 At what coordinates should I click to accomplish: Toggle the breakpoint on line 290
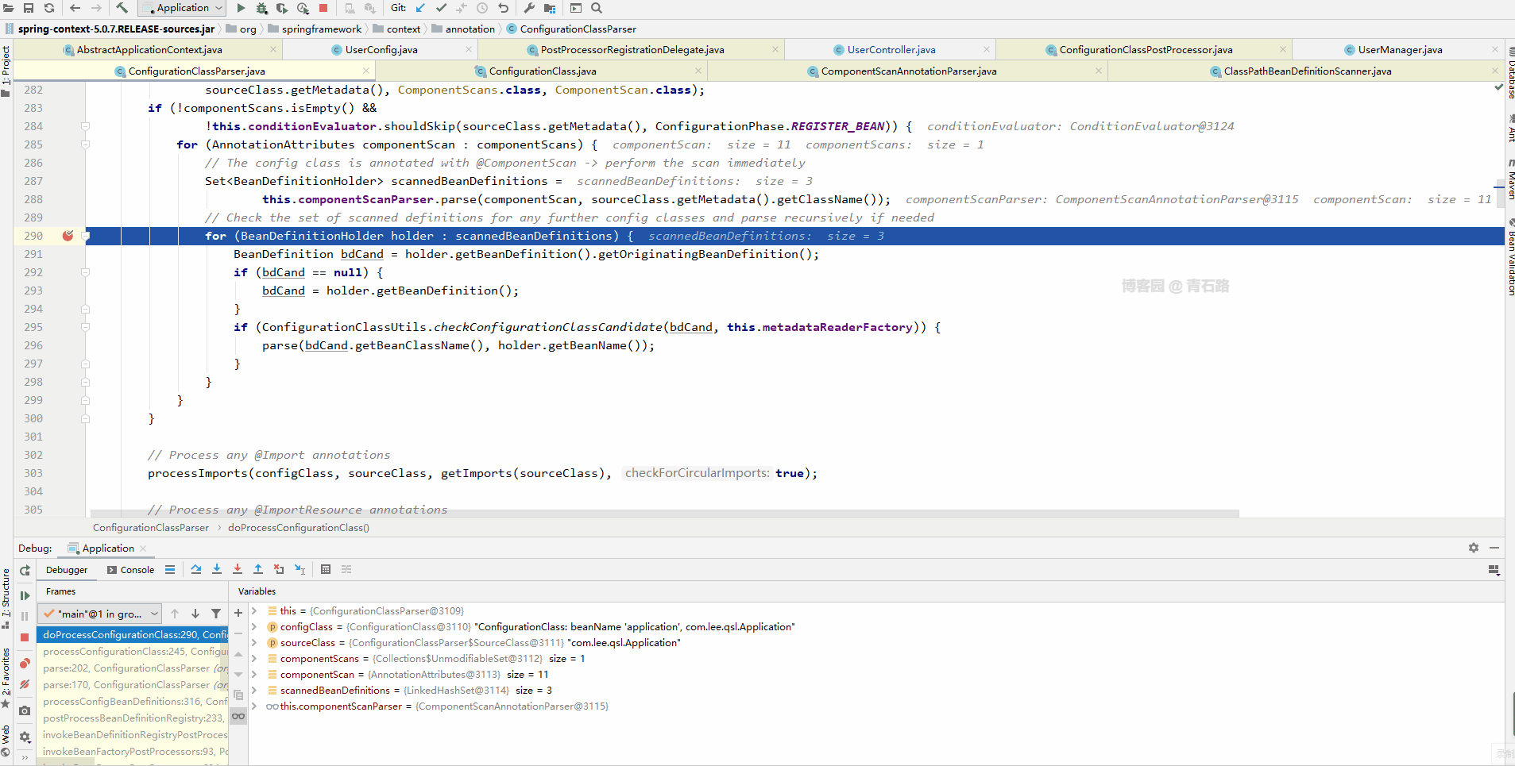[x=68, y=236]
